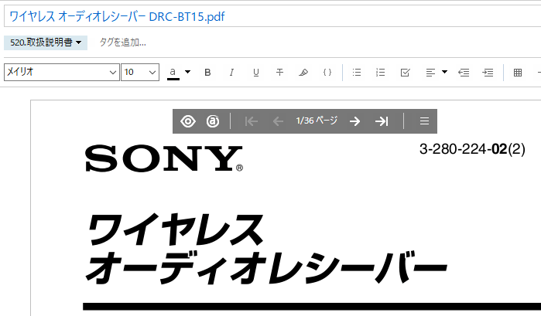Open the メイリオ font family dropdown

tap(62, 72)
